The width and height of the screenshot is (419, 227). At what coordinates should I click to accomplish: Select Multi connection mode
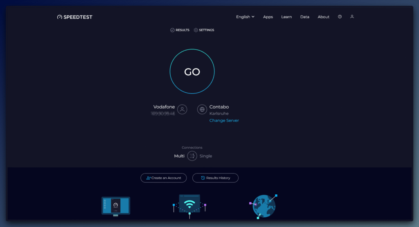click(x=179, y=156)
